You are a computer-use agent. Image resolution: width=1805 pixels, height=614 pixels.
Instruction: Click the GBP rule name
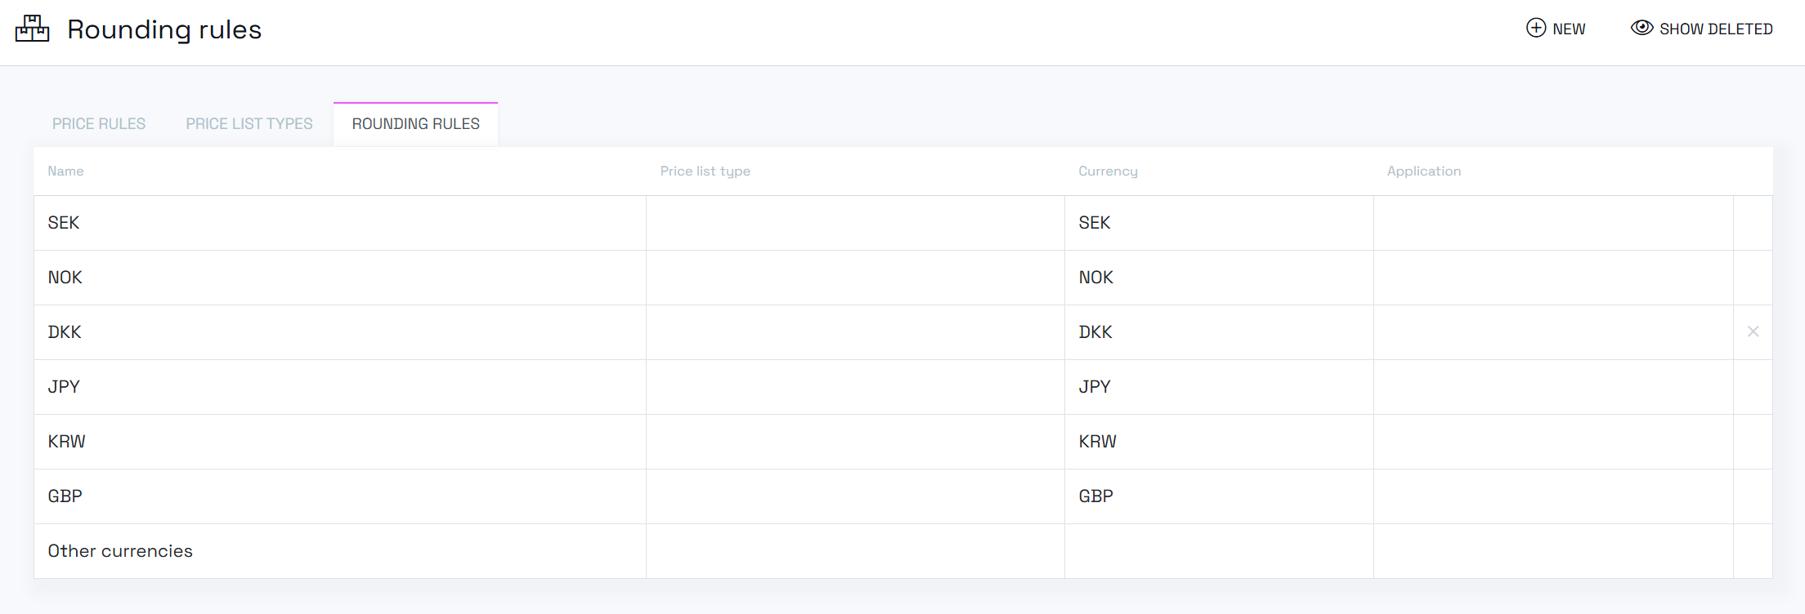click(x=65, y=496)
